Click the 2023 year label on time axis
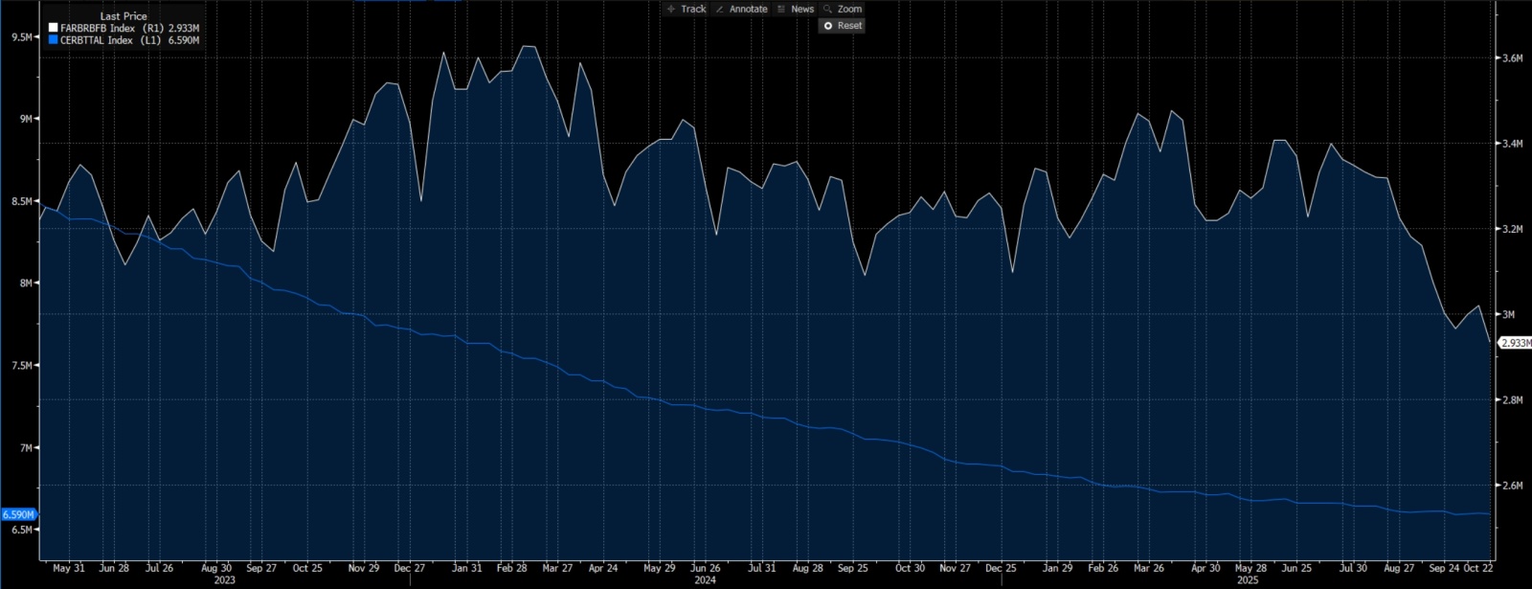 (x=224, y=579)
